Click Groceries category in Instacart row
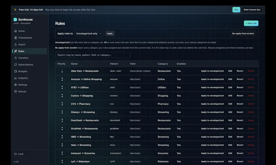The image size is (276, 165). click(163, 153)
